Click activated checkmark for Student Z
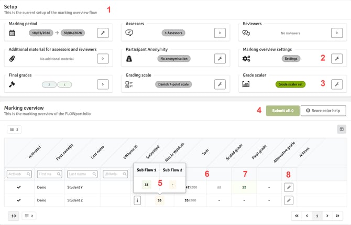Image resolution: width=351 pixels, height=225 pixels. click(x=19, y=200)
